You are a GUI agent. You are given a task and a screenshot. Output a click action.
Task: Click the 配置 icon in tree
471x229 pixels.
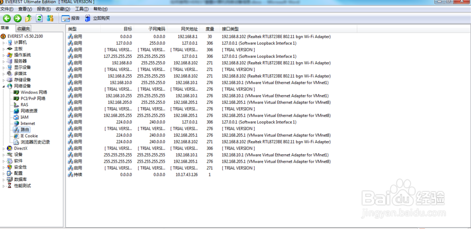click(9, 173)
